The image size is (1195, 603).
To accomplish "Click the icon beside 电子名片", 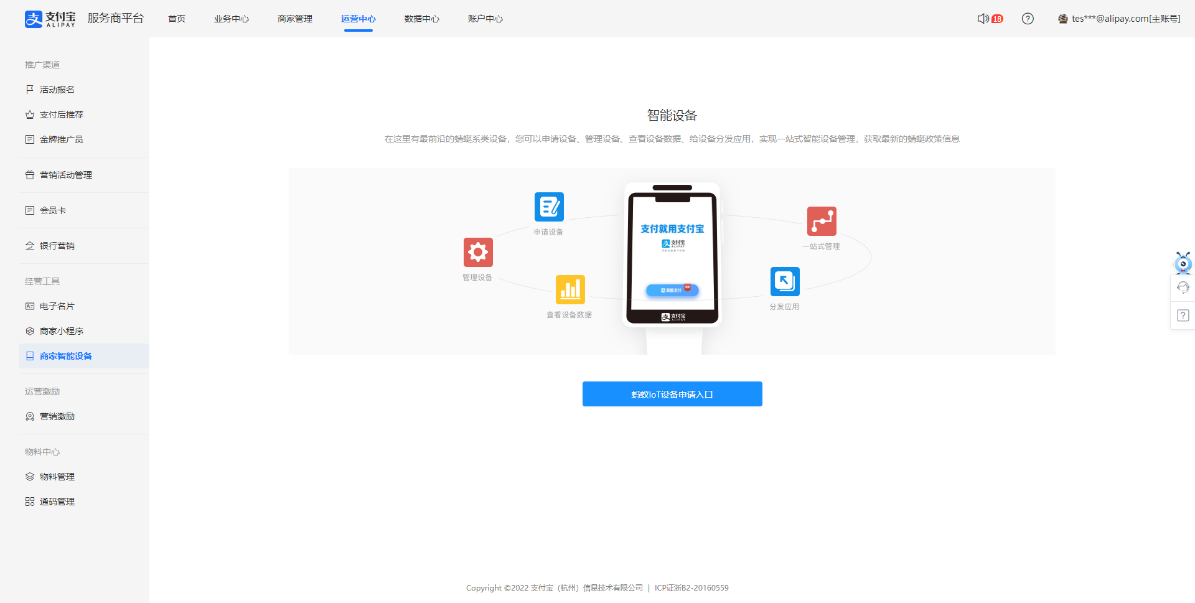I will (30, 306).
